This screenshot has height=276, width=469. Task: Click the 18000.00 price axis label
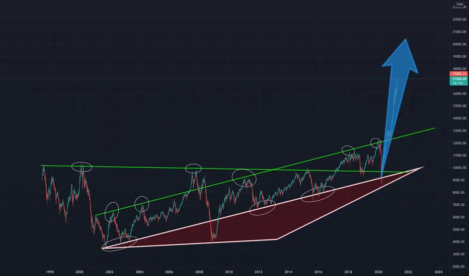(459, 69)
